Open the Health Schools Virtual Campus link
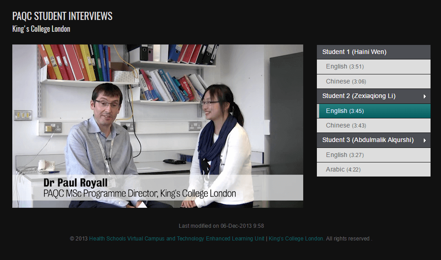The image size is (441, 260). point(176,239)
